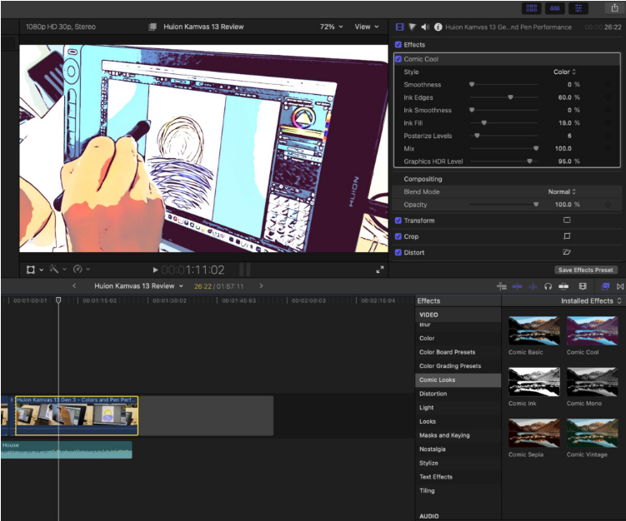Add keyframe for Opacity parameter
Viewport: 626px width, 521px height.
pos(607,205)
